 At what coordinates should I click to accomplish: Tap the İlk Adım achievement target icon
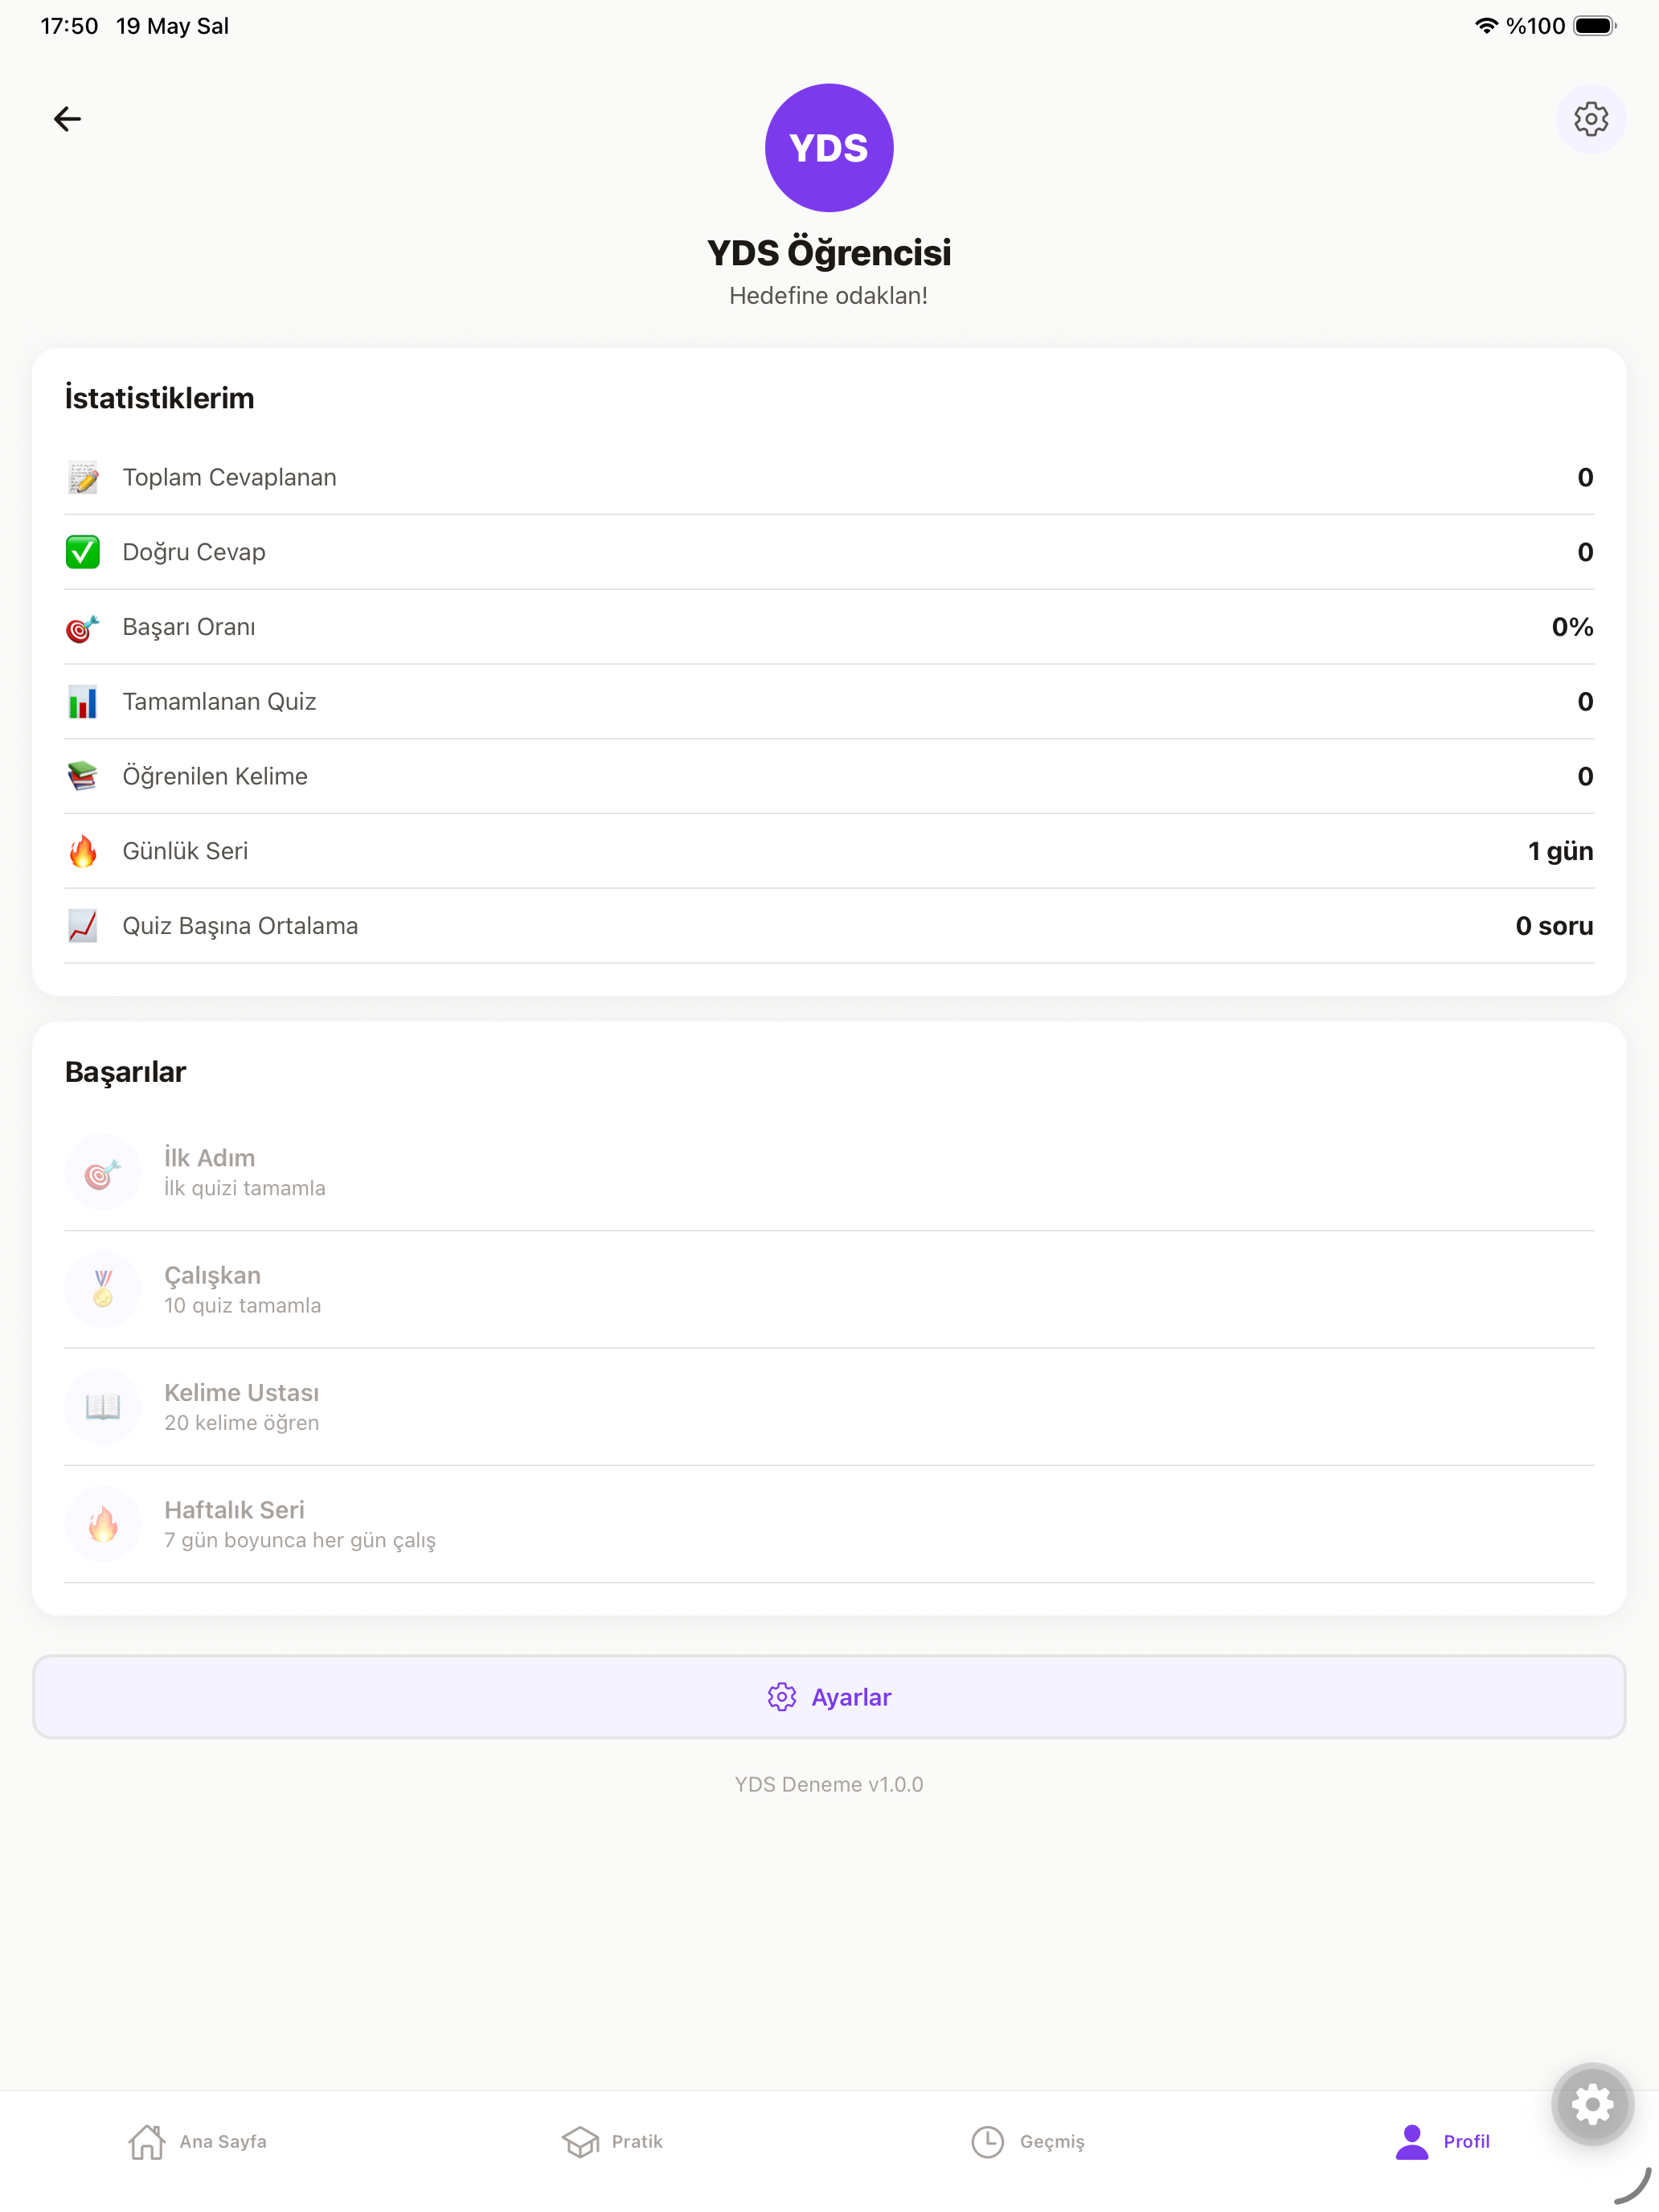103,1172
